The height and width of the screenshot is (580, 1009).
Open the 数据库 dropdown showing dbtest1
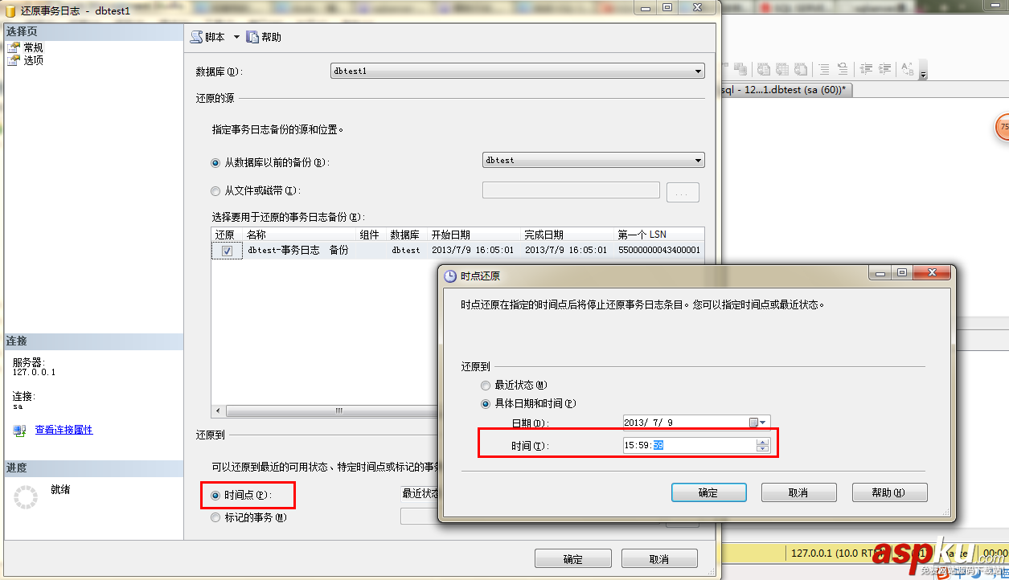point(697,71)
